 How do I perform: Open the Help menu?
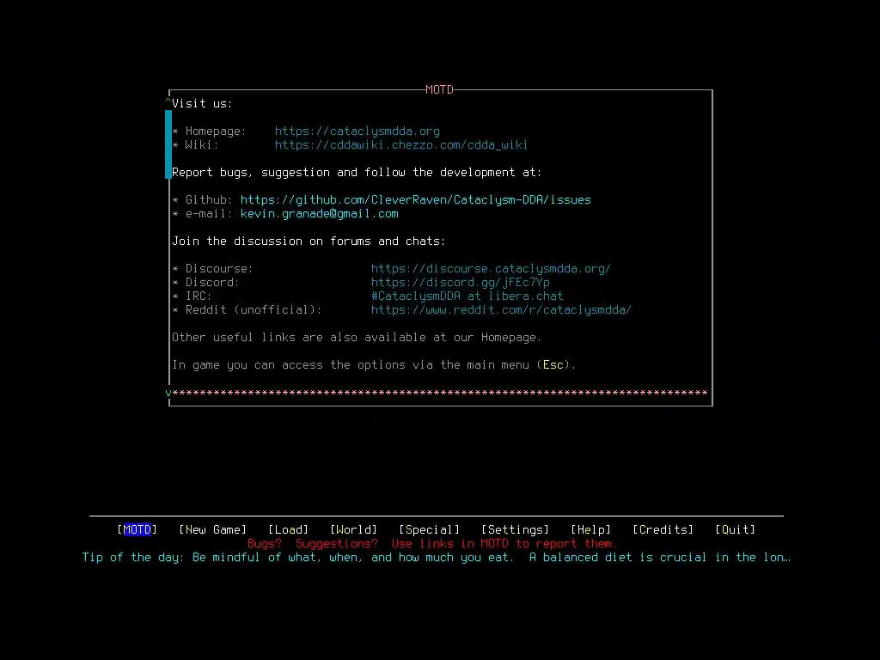[x=591, y=529]
